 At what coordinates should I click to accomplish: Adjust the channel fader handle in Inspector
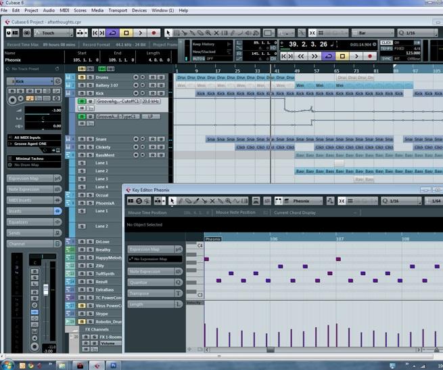(46, 290)
